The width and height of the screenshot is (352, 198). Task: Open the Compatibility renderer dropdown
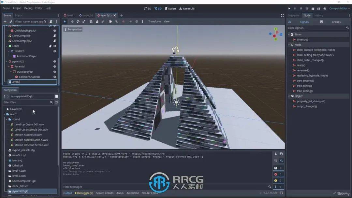pos(339,8)
